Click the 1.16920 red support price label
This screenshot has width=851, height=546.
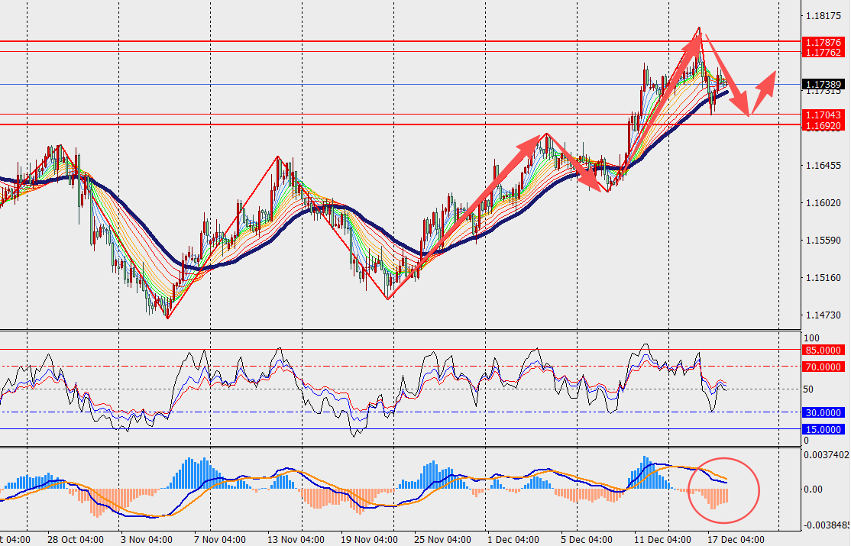point(823,124)
